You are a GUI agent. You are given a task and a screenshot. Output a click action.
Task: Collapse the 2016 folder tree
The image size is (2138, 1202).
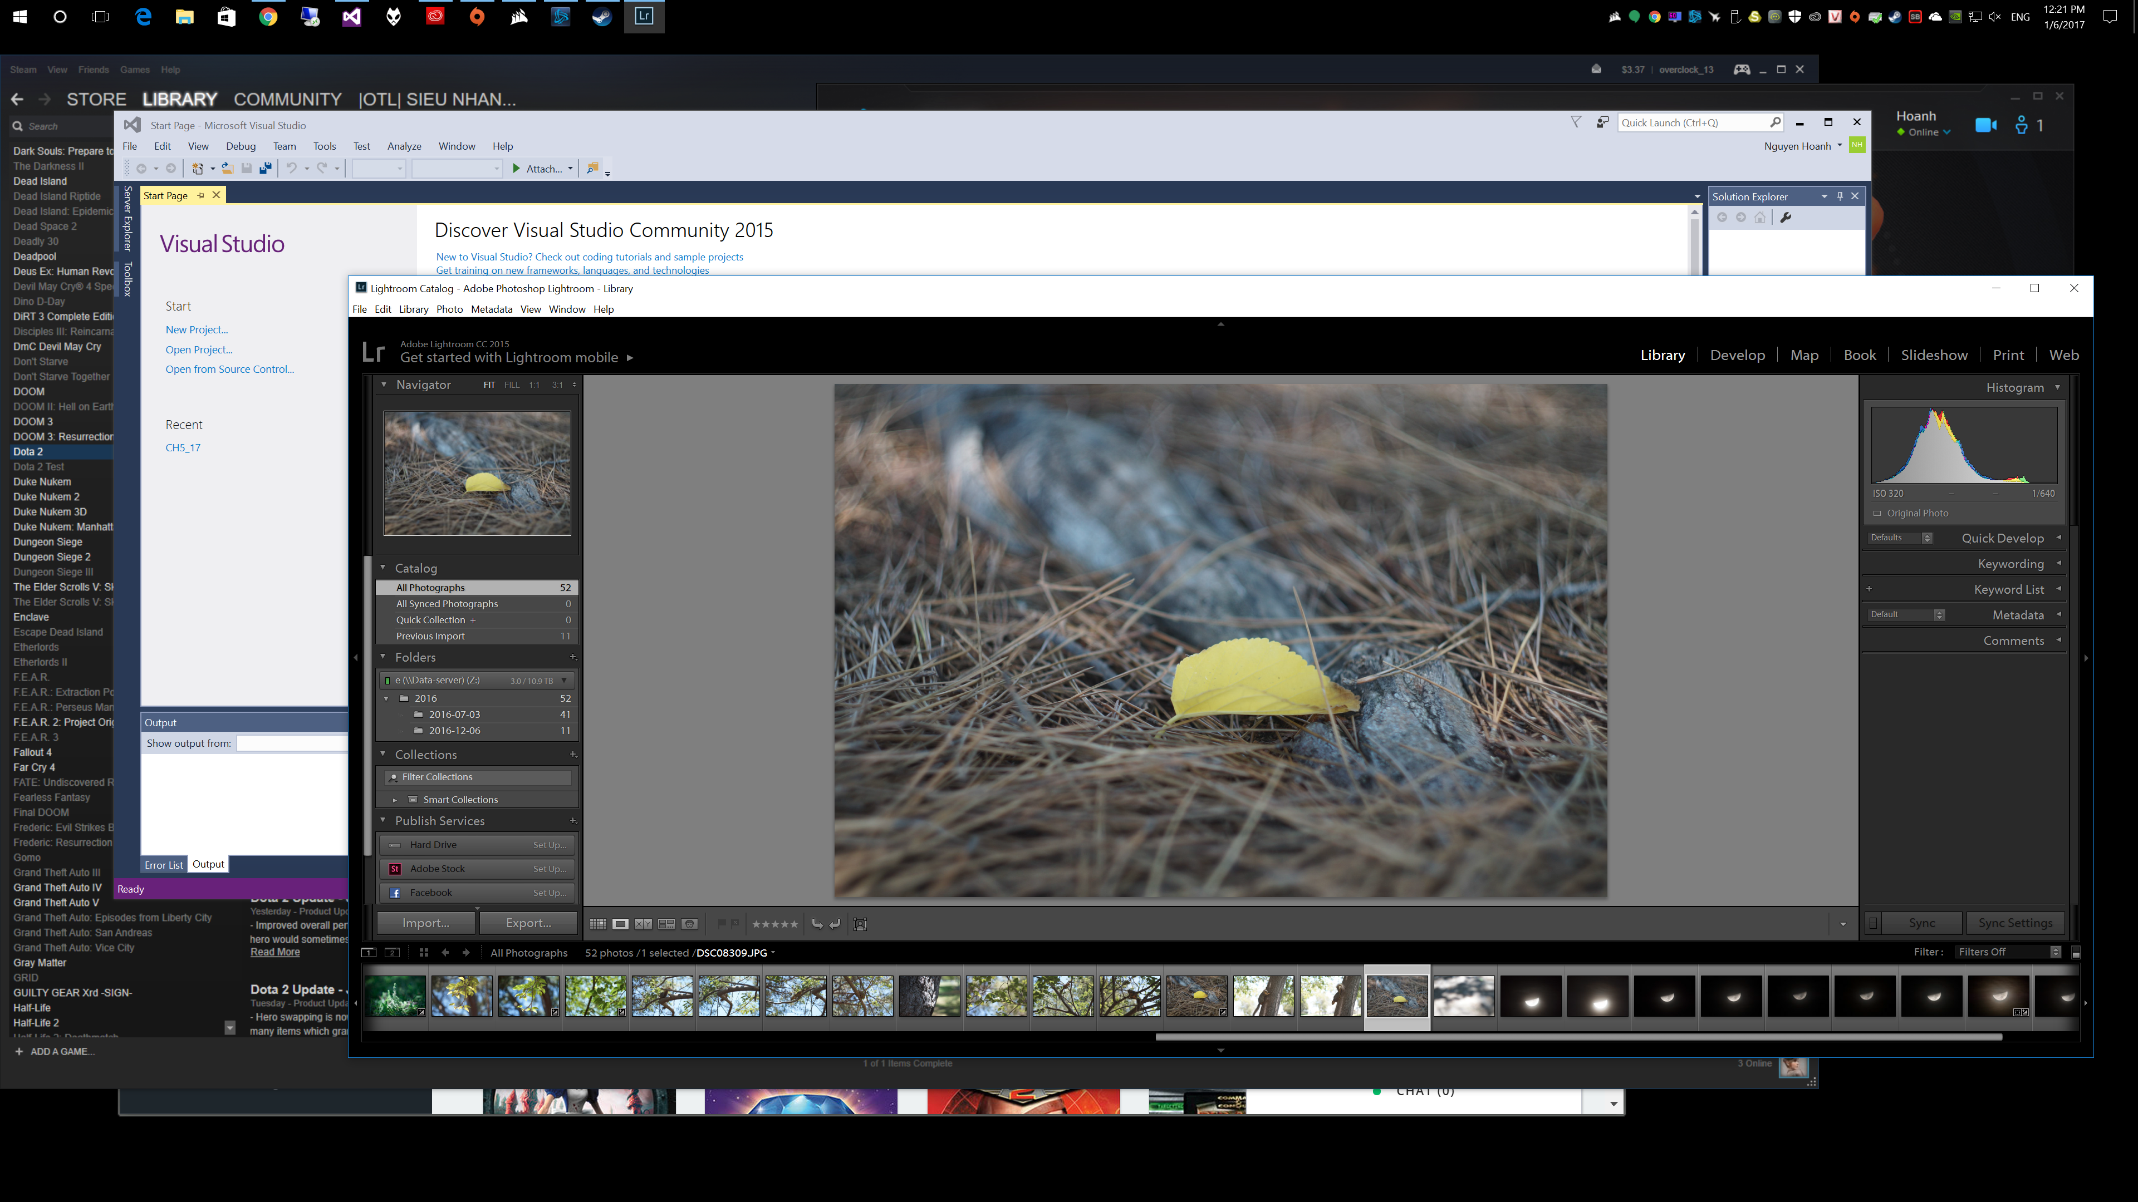tap(387, 698)
